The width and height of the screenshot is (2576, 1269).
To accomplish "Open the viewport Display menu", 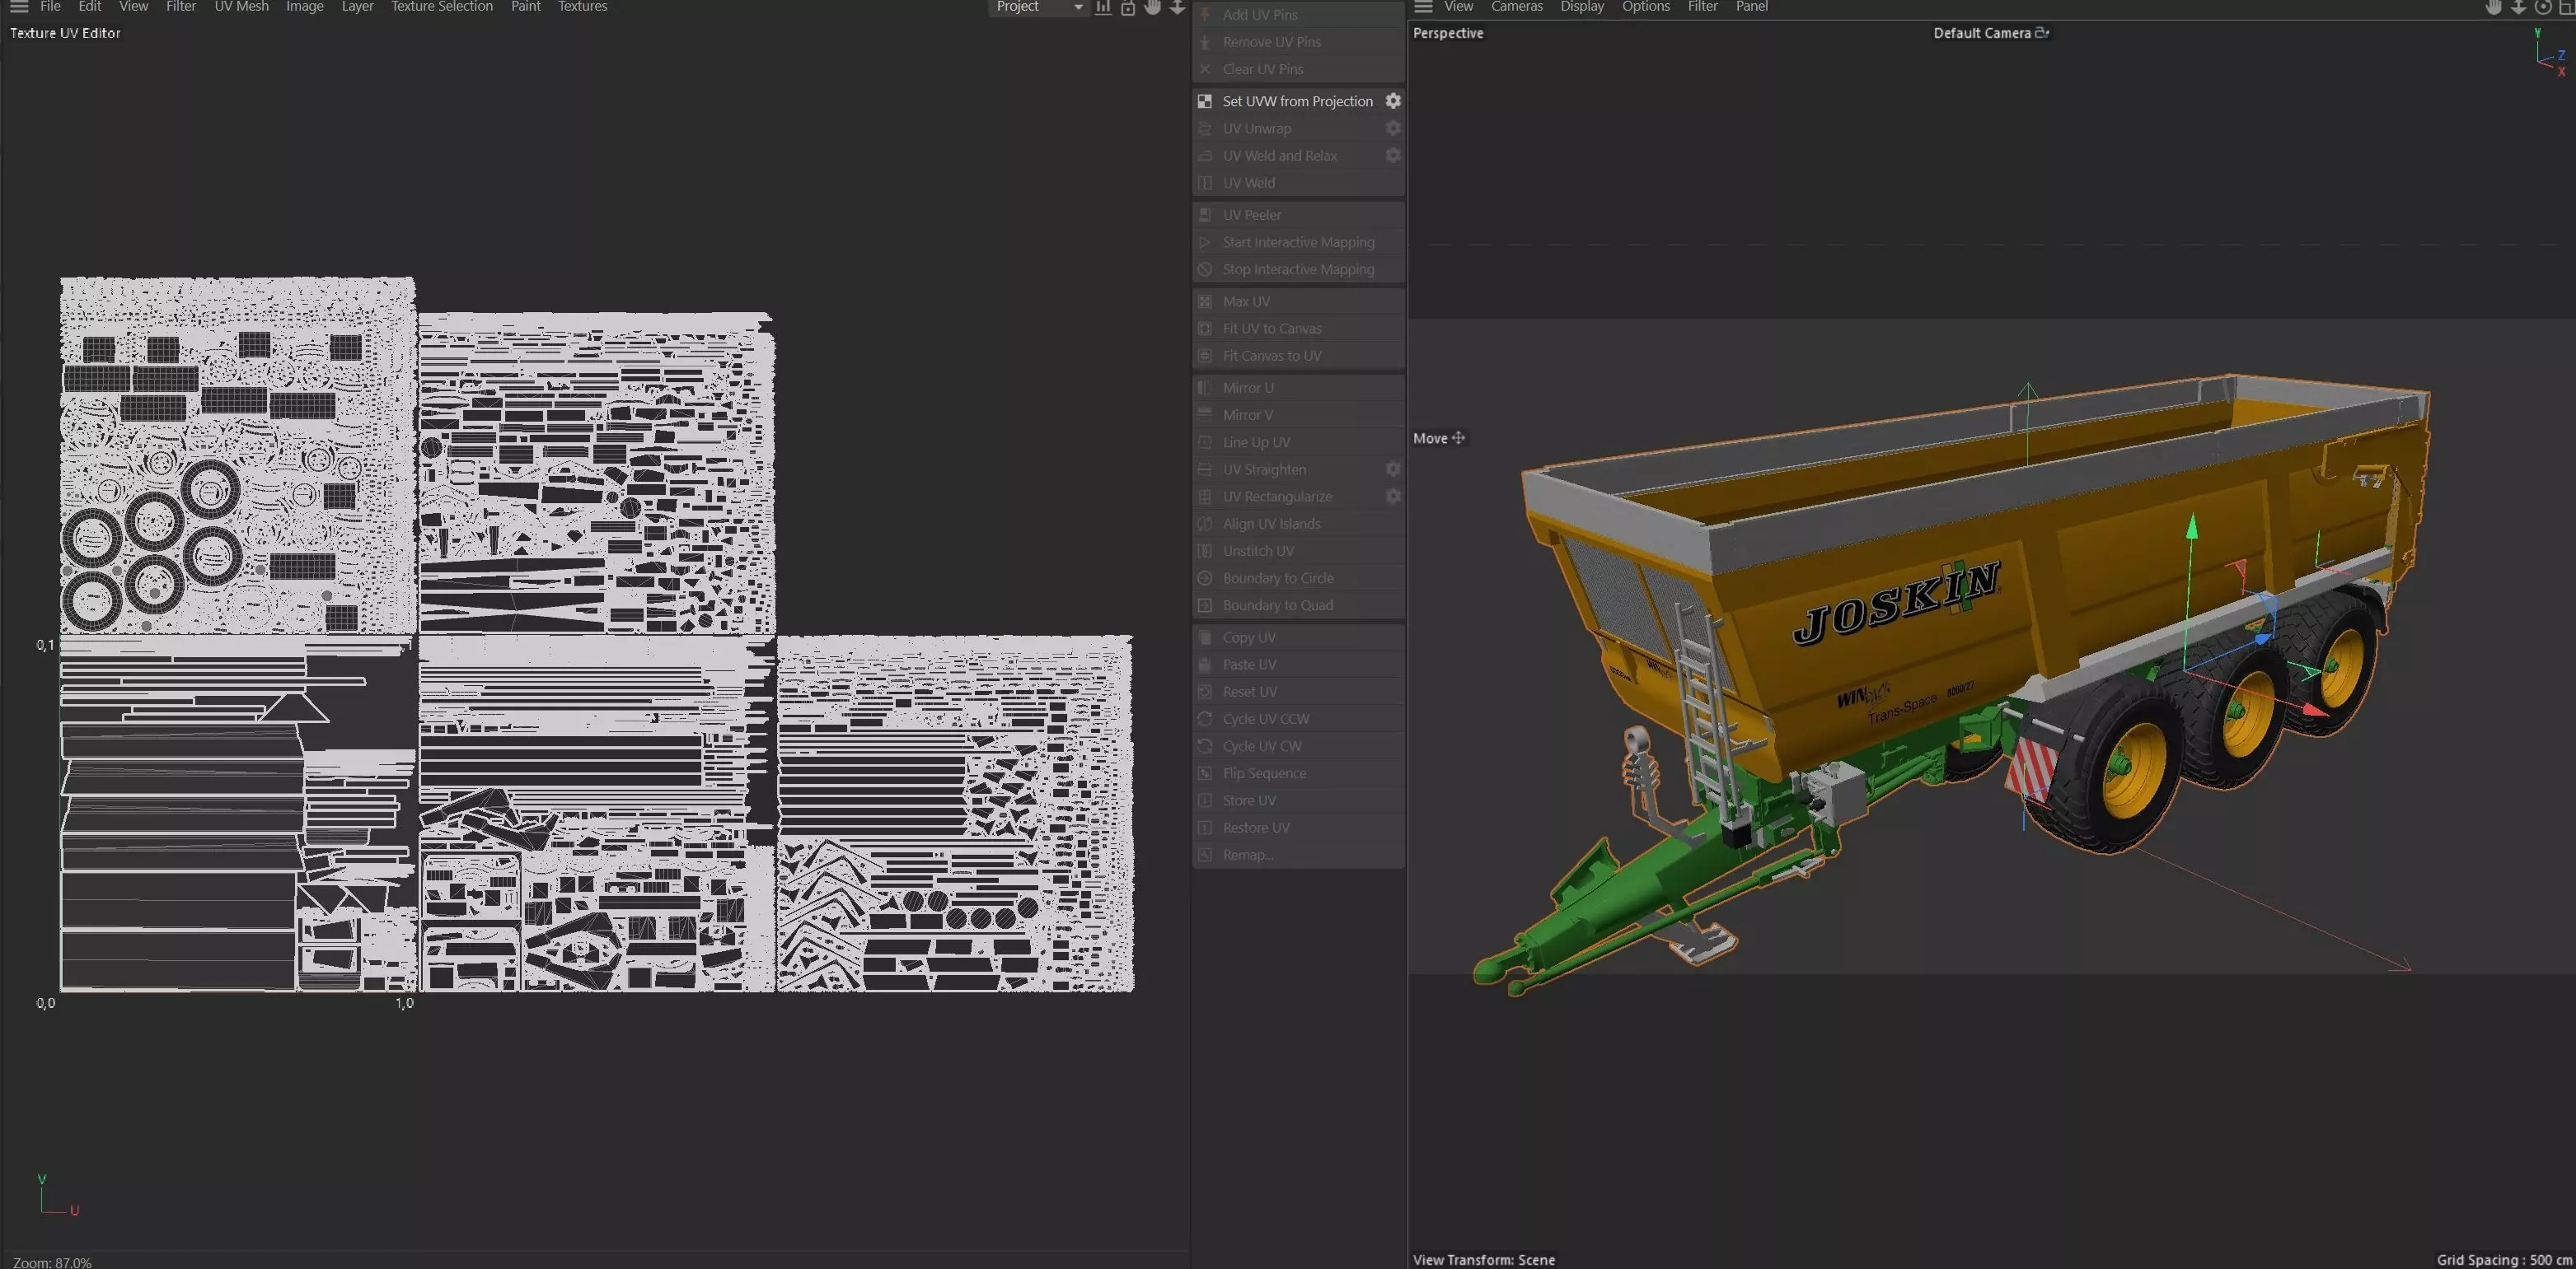I will click(1582, 6).
